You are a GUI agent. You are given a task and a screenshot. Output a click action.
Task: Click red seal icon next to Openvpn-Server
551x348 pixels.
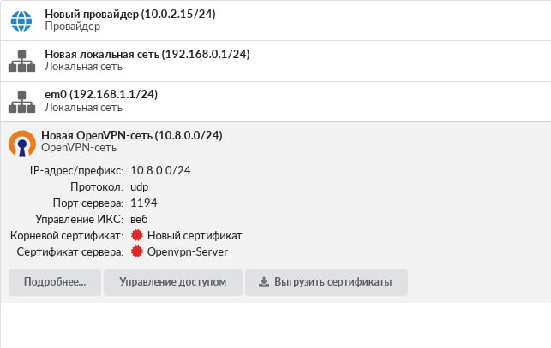click(x=137, y=251)
